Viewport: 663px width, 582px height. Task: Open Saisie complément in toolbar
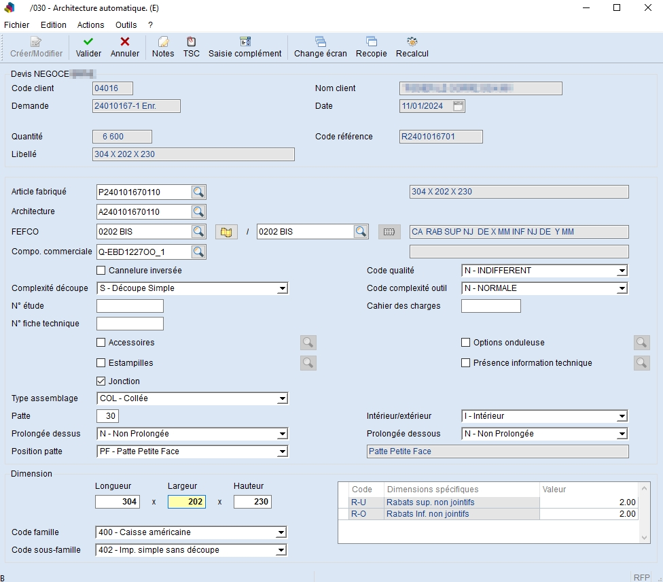245,42
